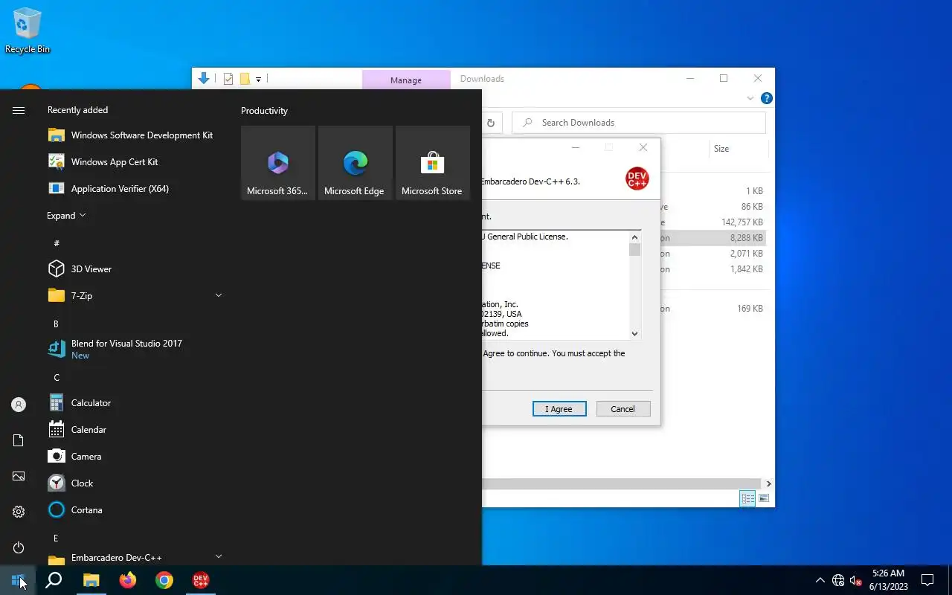Expand the Explorer ribbon chevron
Viewport: 952px width, 595px height.
pyautogui.click(x=750, y=98)
